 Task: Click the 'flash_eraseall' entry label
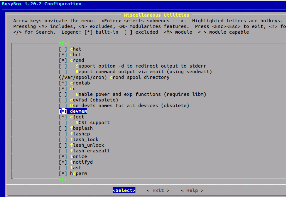[90, 151]
